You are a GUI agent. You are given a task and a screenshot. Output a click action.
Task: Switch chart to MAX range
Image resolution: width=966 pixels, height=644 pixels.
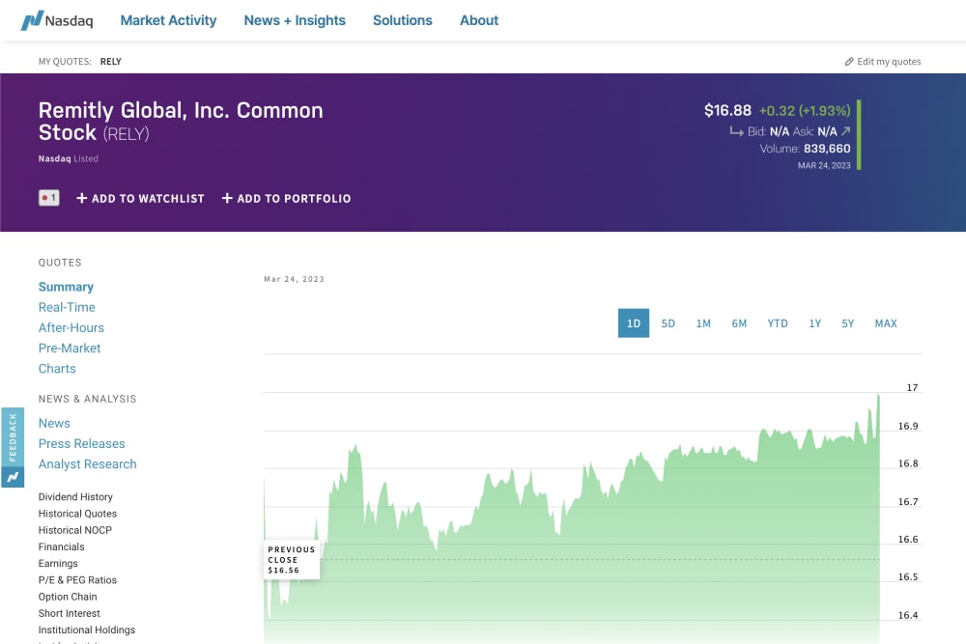coord(886,323)
